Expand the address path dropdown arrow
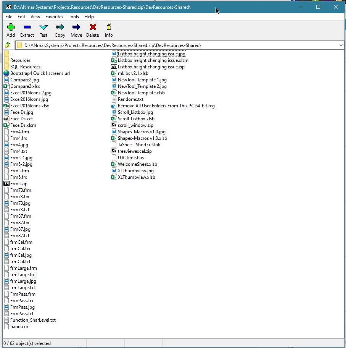Viewport: 346px width, 348px height. click(341, 45)
